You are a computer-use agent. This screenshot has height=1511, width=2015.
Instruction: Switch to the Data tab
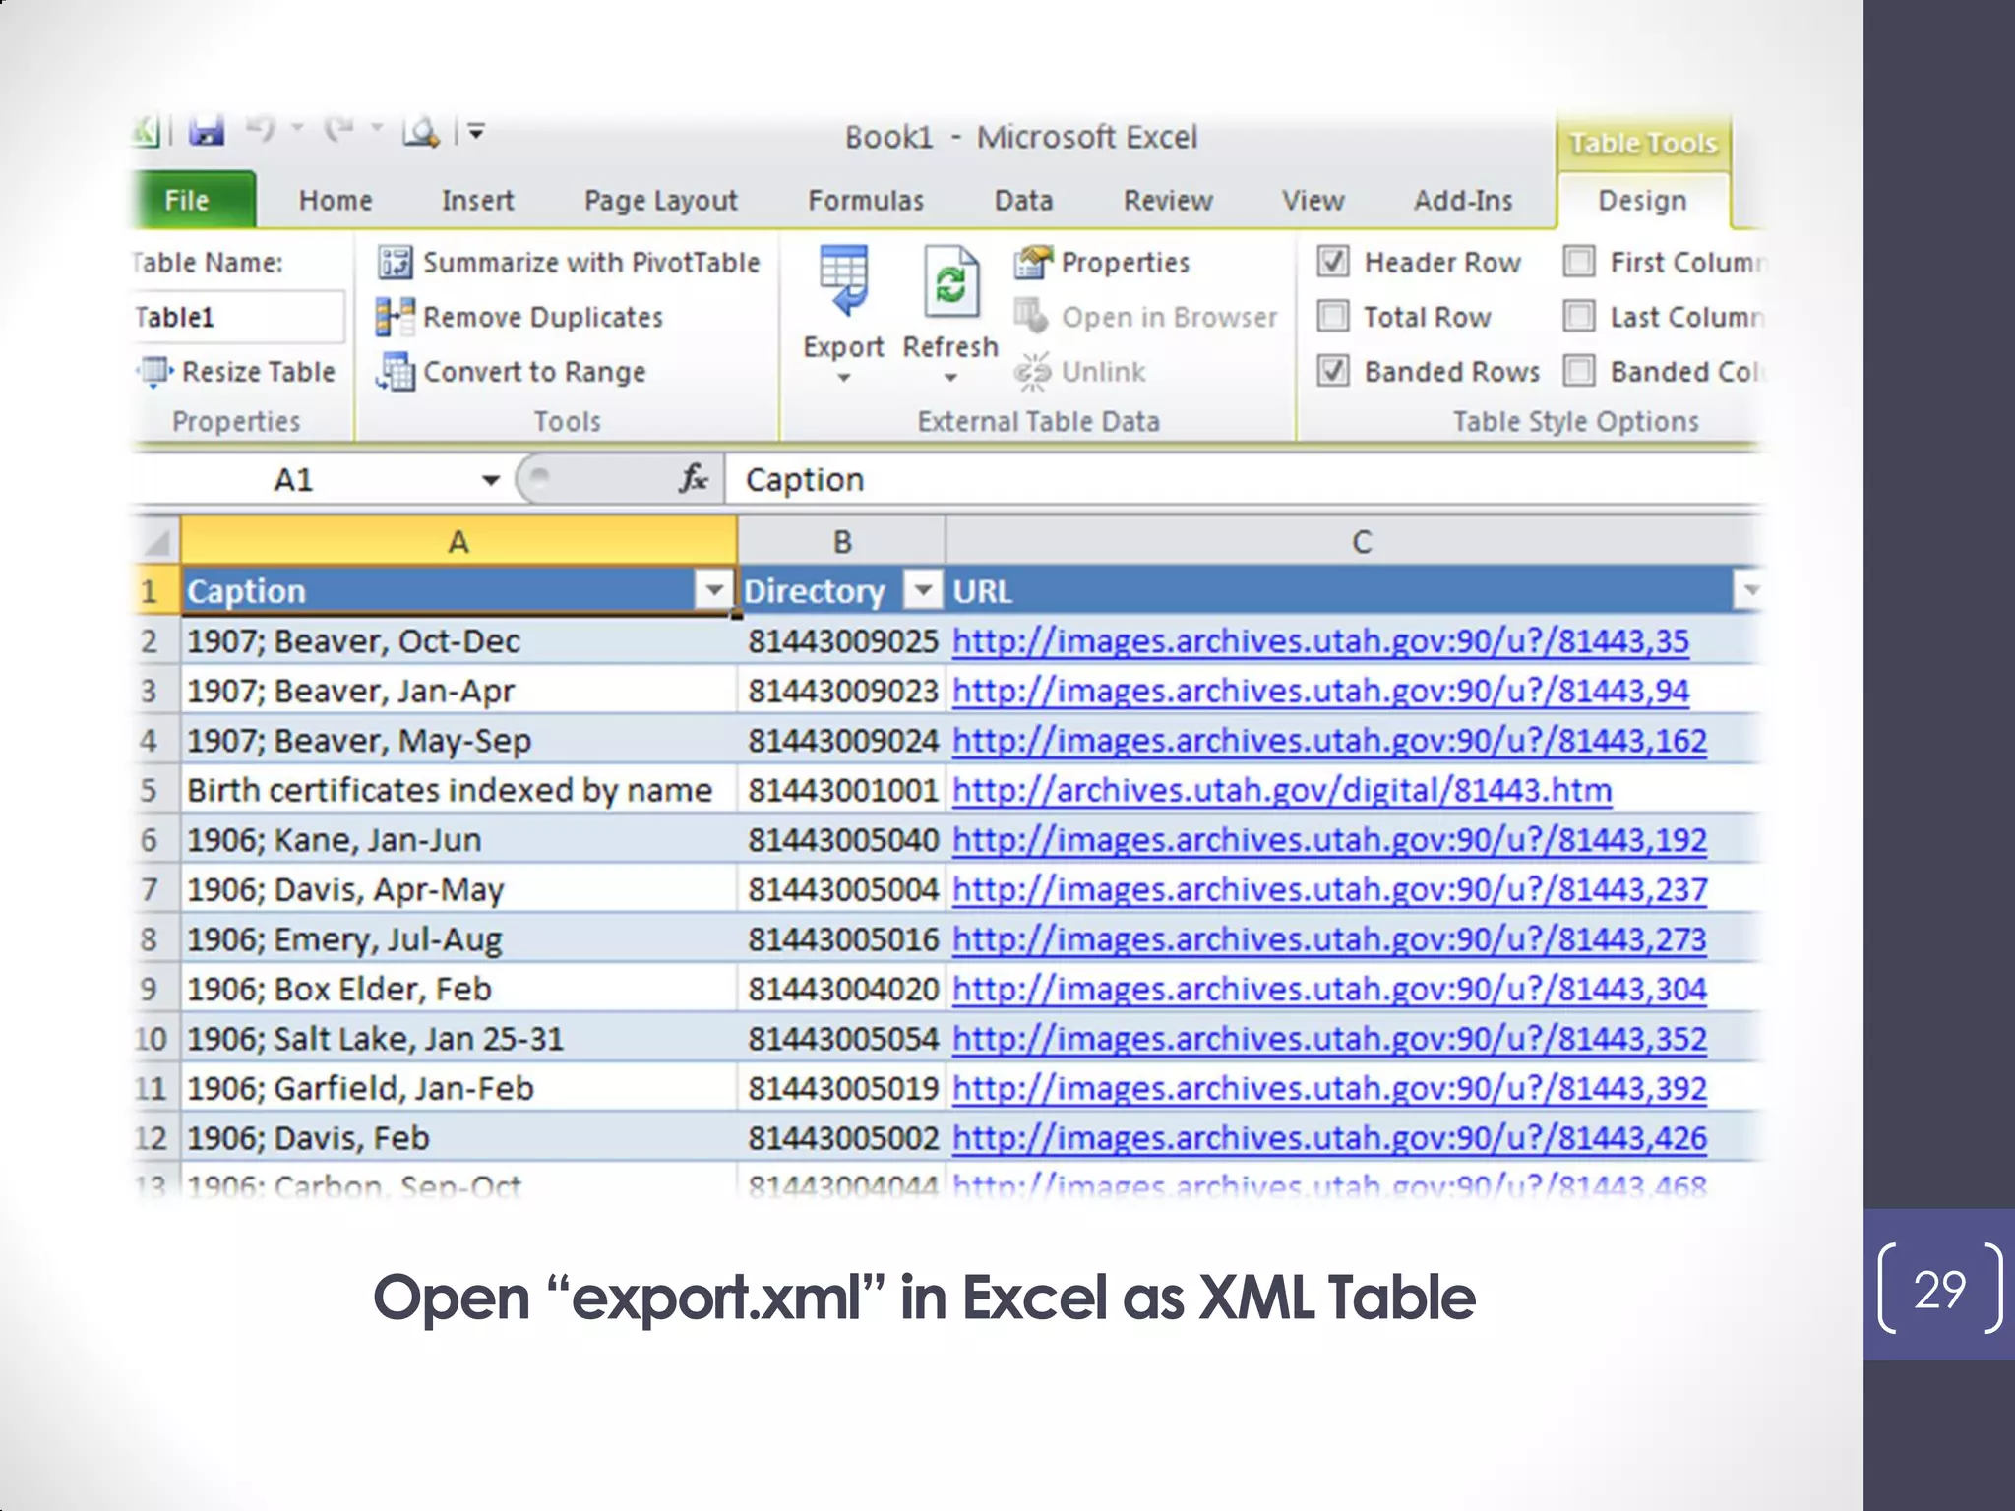click(1023, 201)
